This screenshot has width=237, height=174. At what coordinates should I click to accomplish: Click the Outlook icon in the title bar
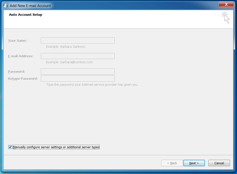(6, 5)
